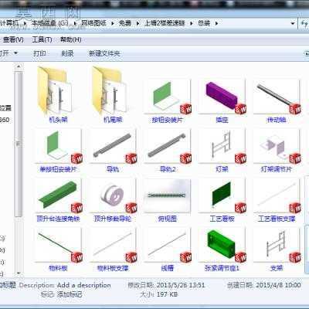Click the 创建日期 2015/4/8 10:00 value

(x=278, y=285)
